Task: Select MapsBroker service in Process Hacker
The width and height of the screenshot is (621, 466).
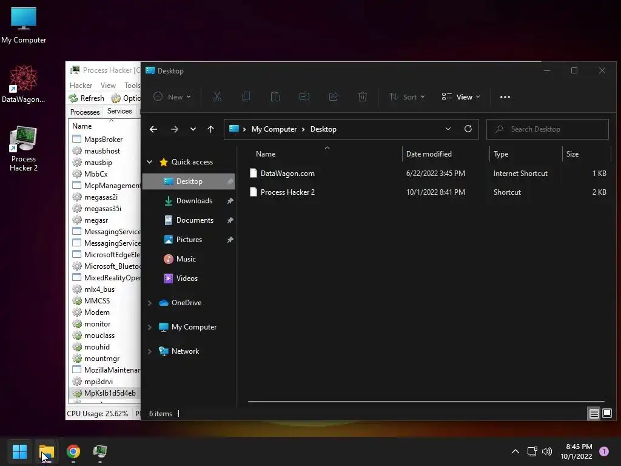Action: click(104, 140)
